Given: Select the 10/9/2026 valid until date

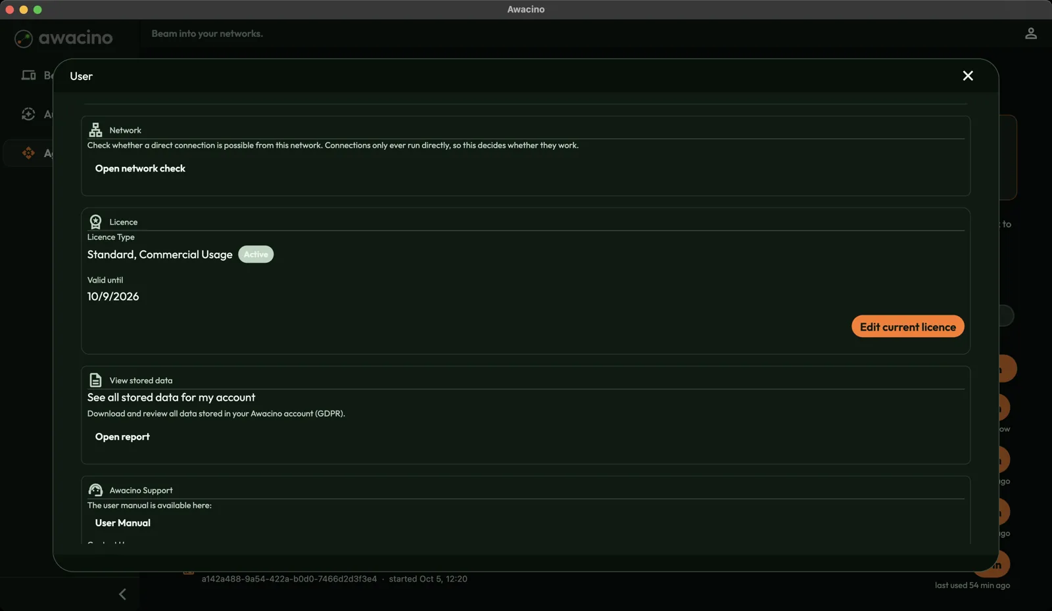Looking at the screenshot, I should click(x=113, y=296).
